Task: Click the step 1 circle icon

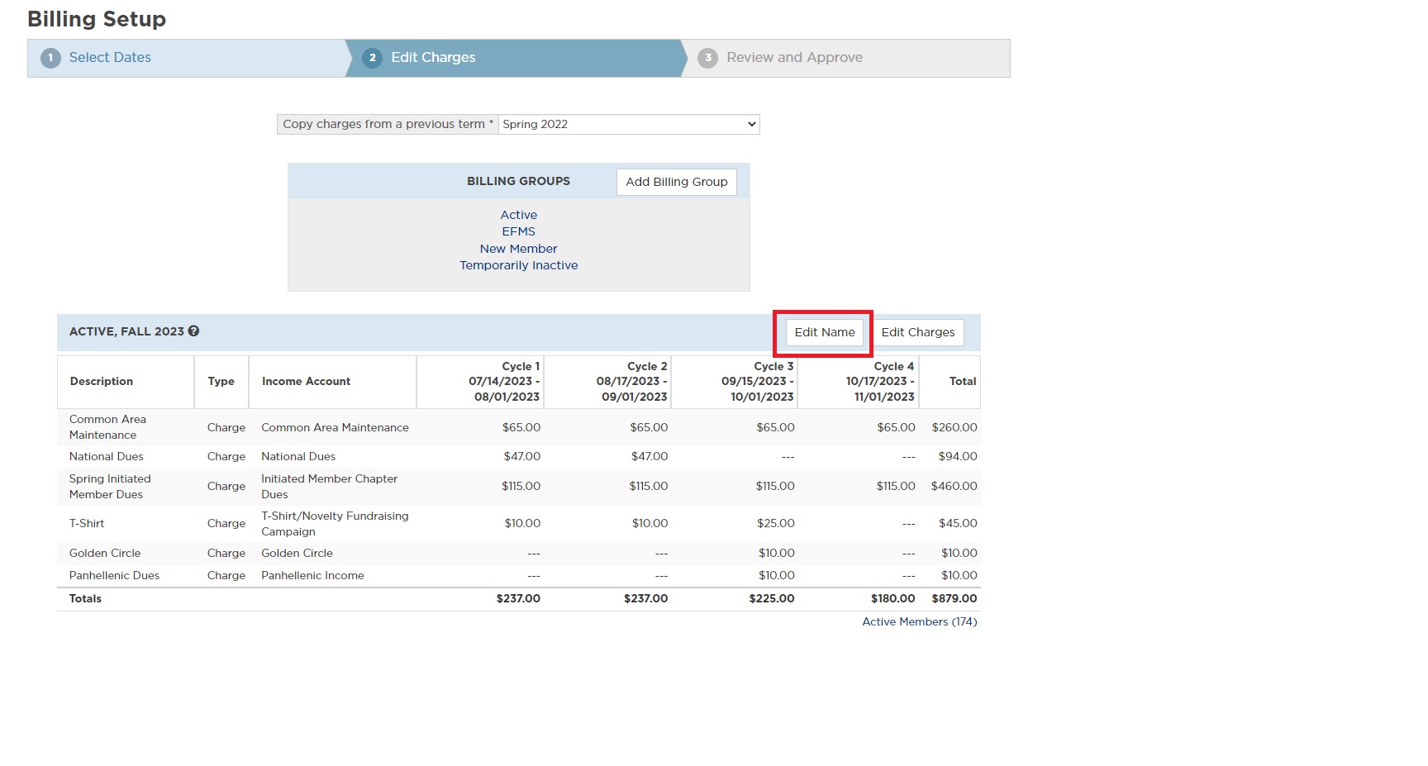Action: point(50,58)
